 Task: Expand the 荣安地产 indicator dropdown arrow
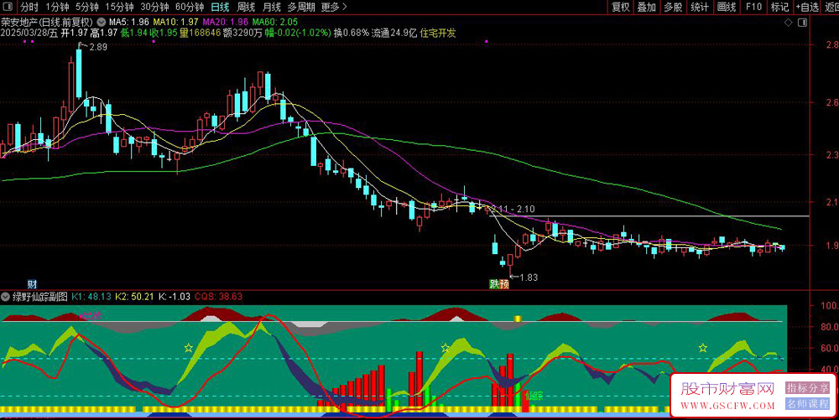click(102, 23)
